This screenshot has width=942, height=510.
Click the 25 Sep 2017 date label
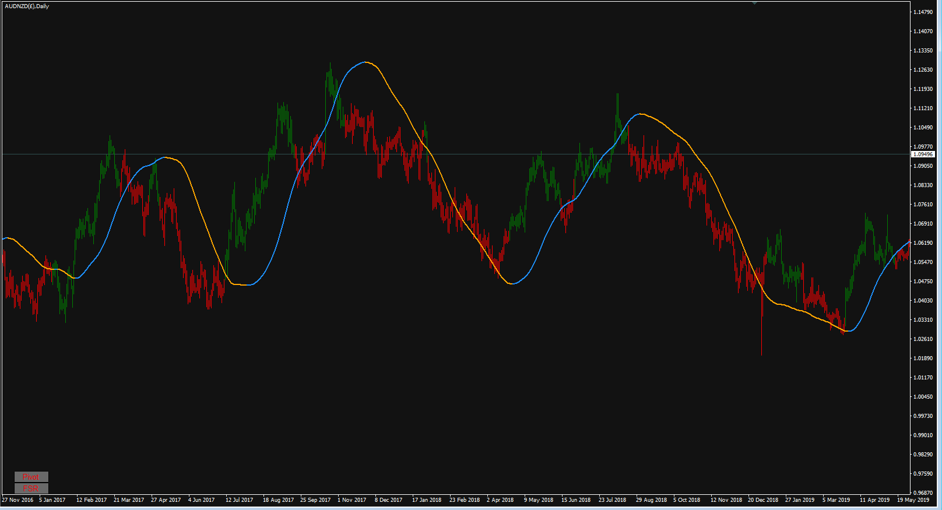pyautogui.click(x=315, y=500)
